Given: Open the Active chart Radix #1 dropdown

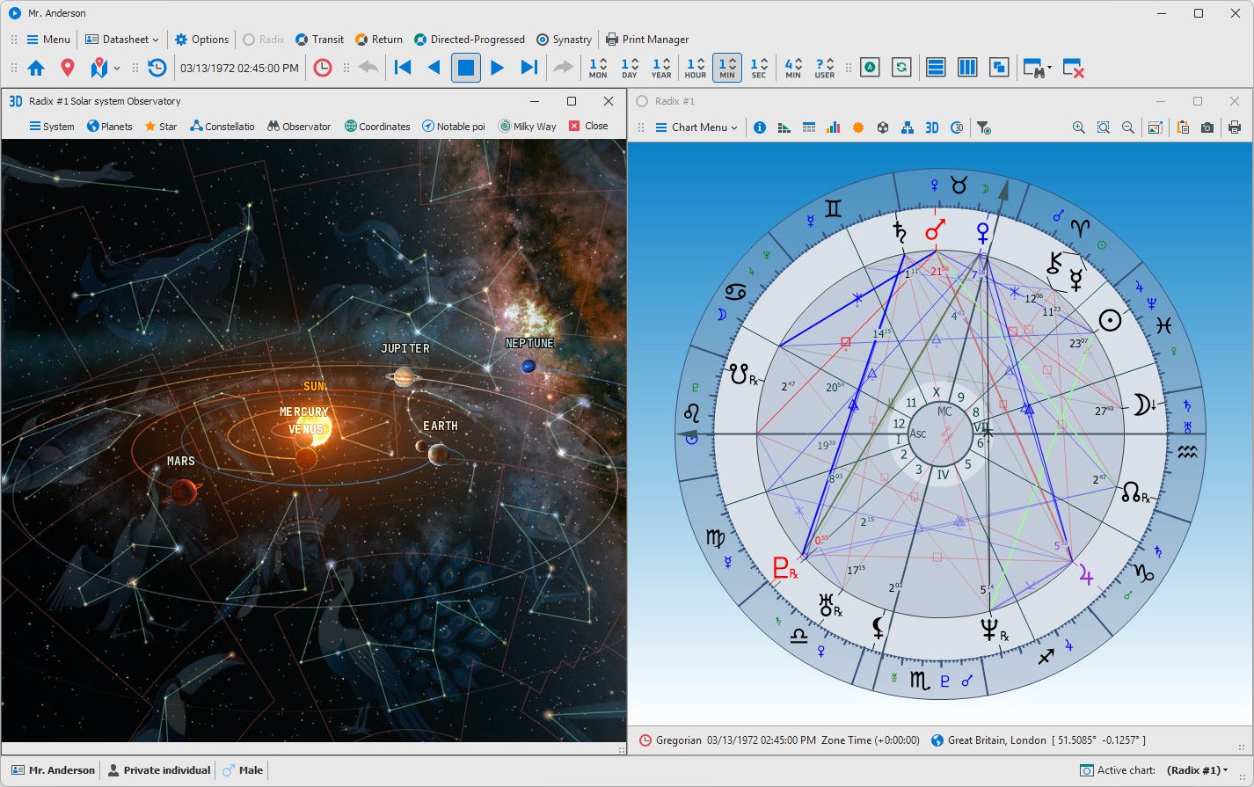Looking at the screenshot, I should 1197,770.
